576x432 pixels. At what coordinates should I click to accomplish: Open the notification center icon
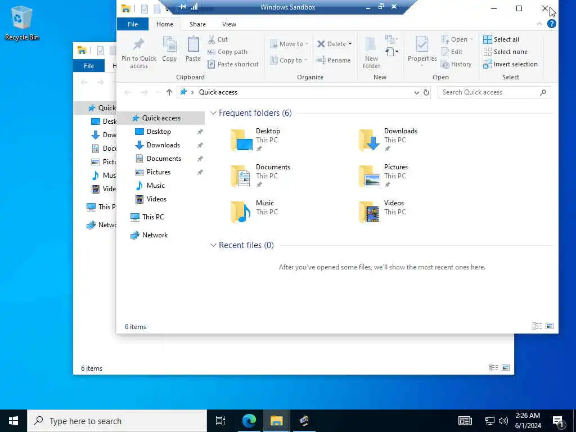pos(559,421)
